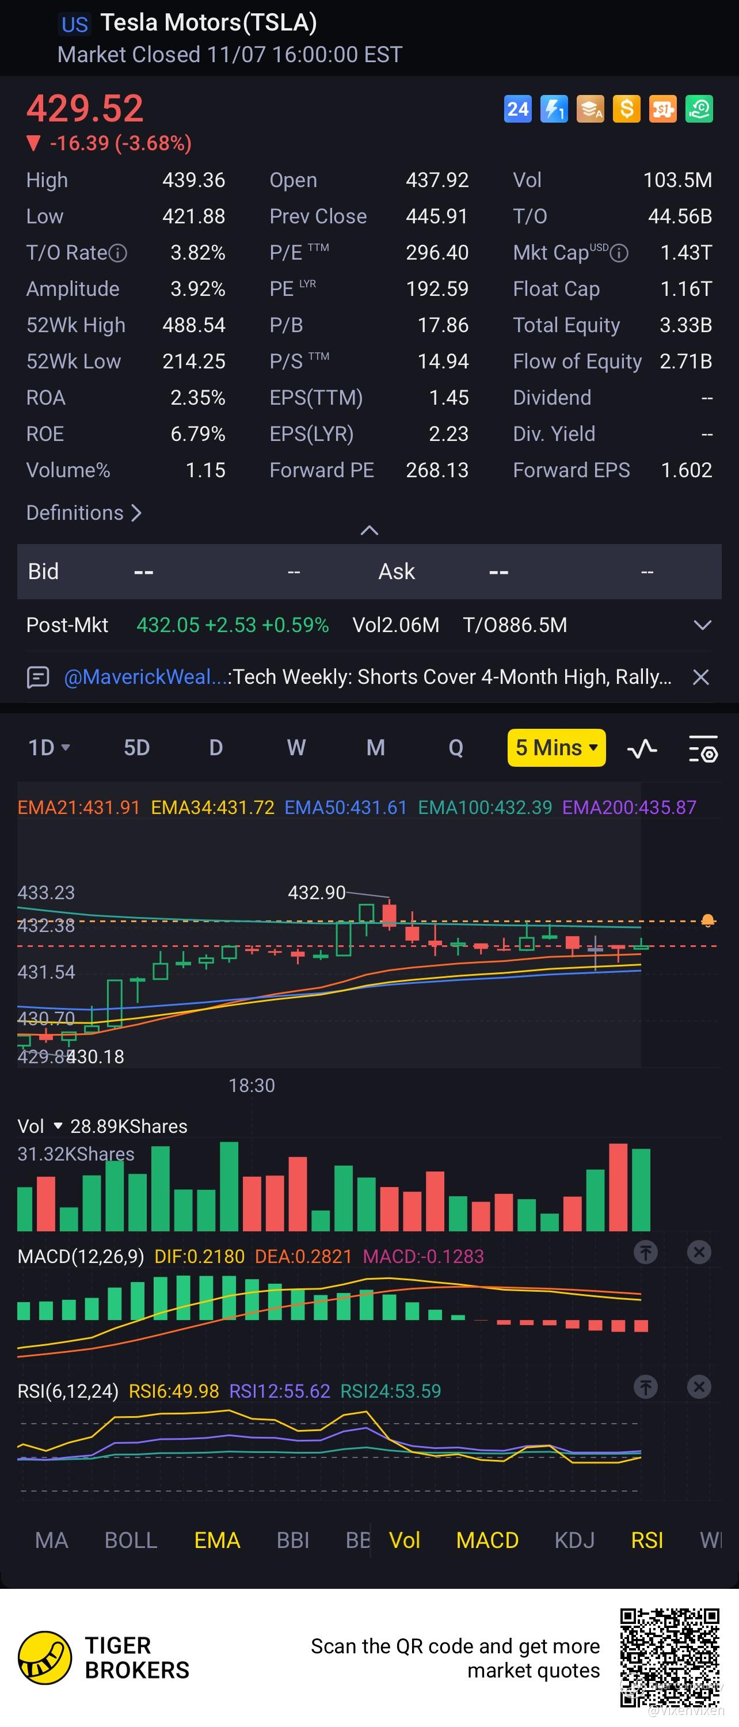Screen dimensions: 739x1727
Task: Tap the blue lightning bolt badge
Action: click(x=554, y=109)
